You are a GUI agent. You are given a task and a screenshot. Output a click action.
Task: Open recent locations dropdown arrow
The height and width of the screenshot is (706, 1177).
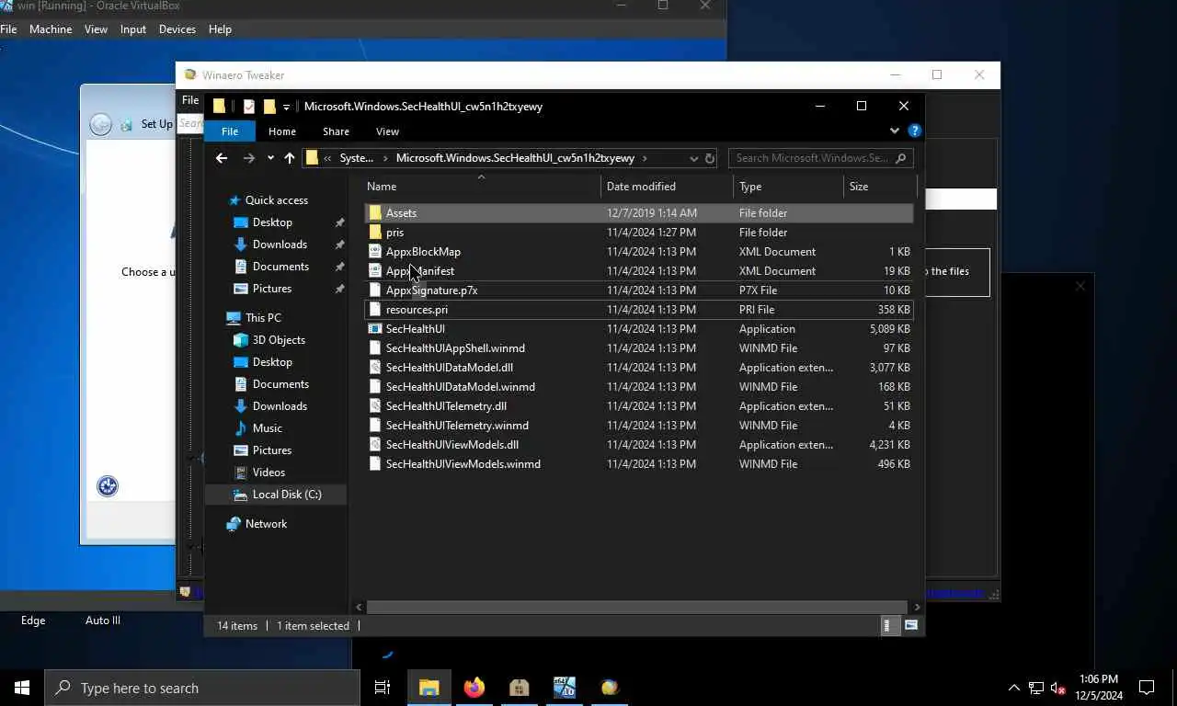[270, 158]
